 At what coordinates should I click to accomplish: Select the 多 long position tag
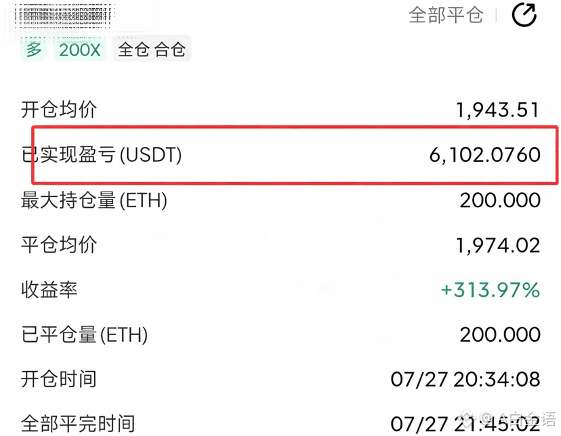[x=34, y=49]
